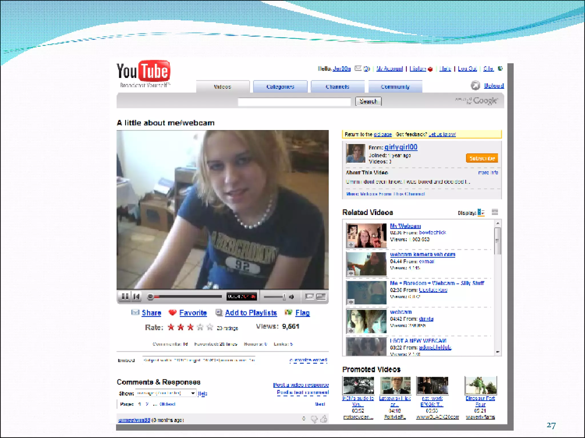Open inbox envelope icon in header
The image size is (585, 438).
point(358,68)
